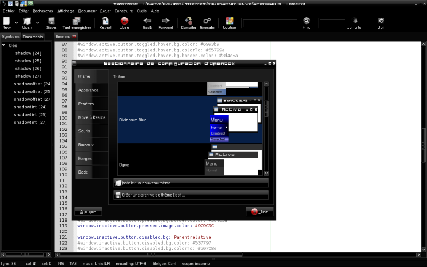The image size is (427, 267).
Task: Click the Jump to arrow icon
Action: point(354,21)
